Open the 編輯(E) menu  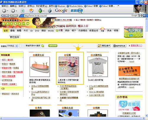pos(14,6)
